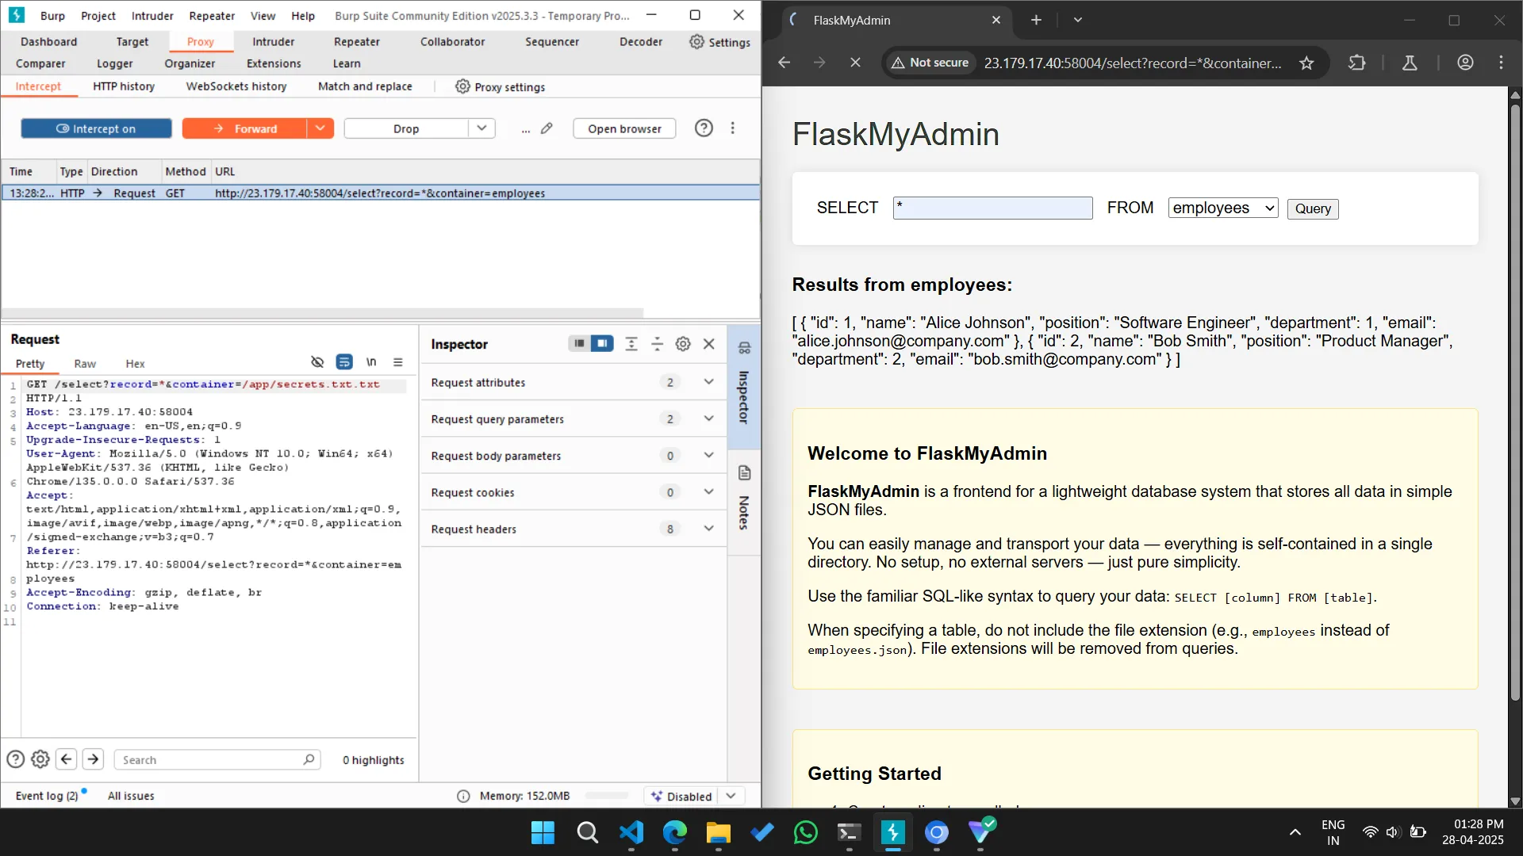Open Match and replace tab

click(365, 86)
